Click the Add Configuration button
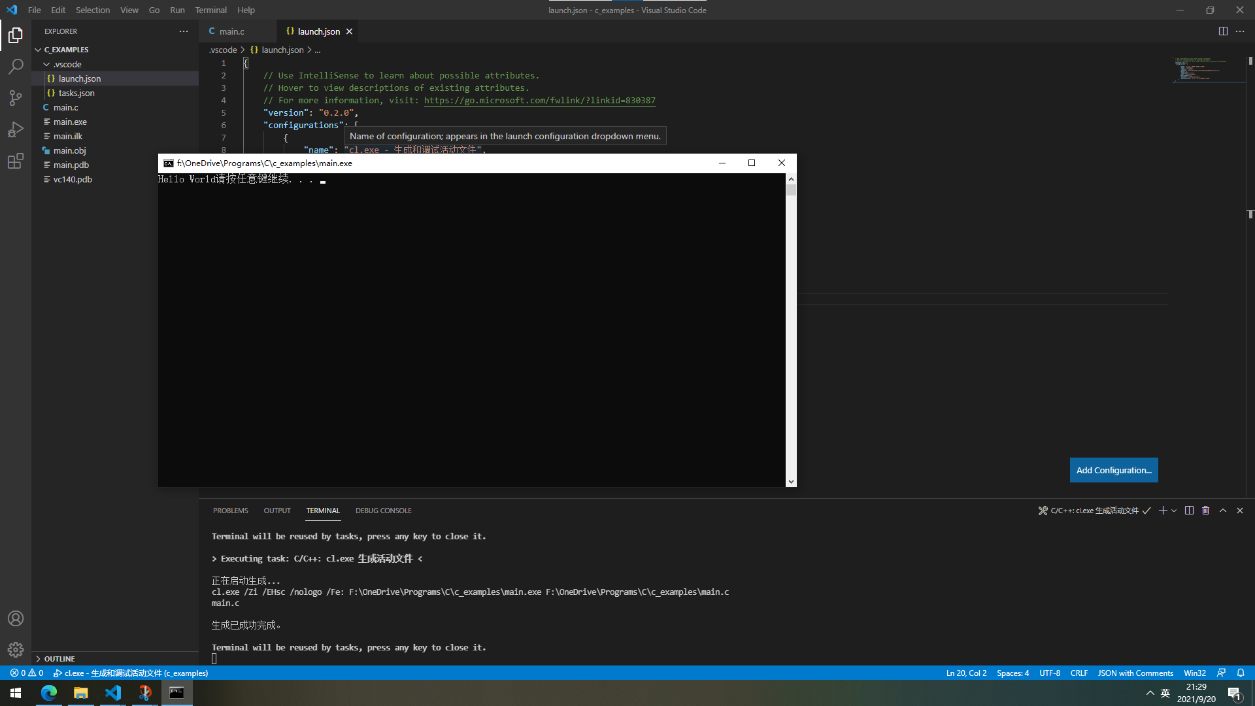Viewport: 1255px width, 706px height. tap(1114, 470)
